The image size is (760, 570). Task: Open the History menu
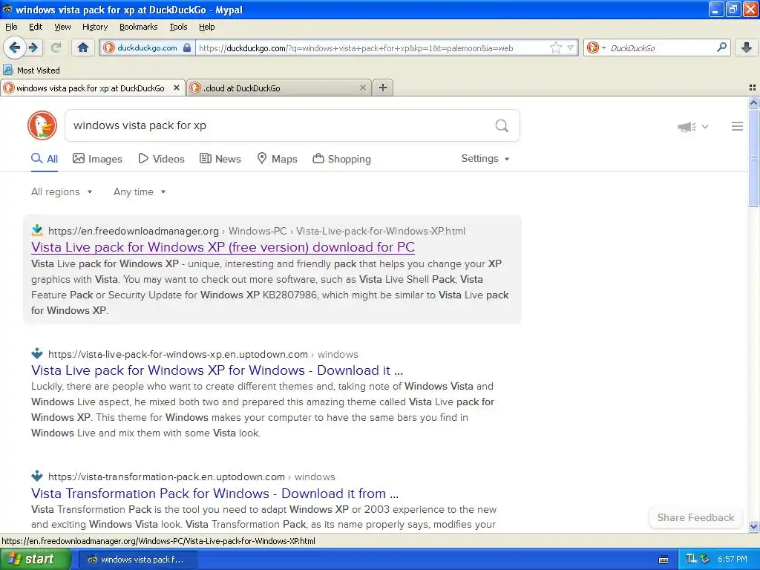(x=95, y=27)
